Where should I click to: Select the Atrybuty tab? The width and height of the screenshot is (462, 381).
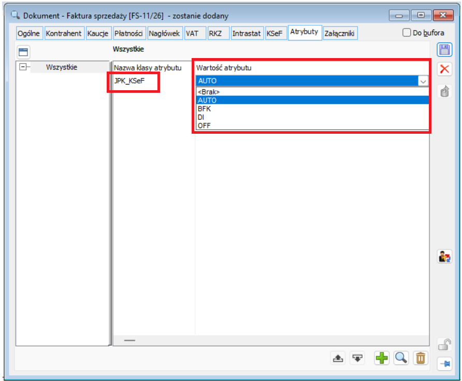(x=305, y=32)
